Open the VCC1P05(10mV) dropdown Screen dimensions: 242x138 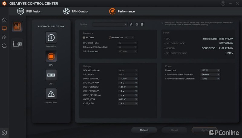128,87
